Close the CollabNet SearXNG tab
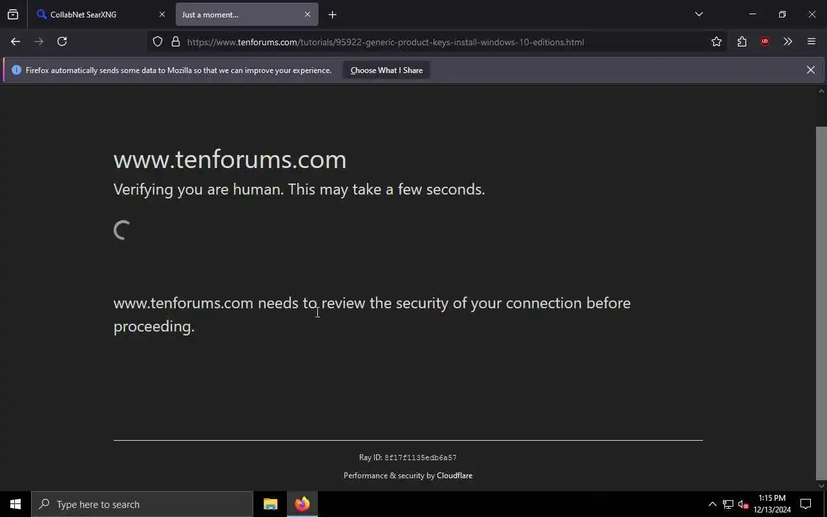Screen dimensions: 827x517 (x=162, y=14)
